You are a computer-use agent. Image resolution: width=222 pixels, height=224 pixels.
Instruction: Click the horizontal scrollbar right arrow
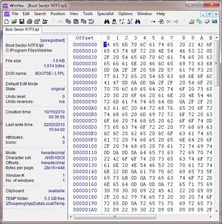211,216
